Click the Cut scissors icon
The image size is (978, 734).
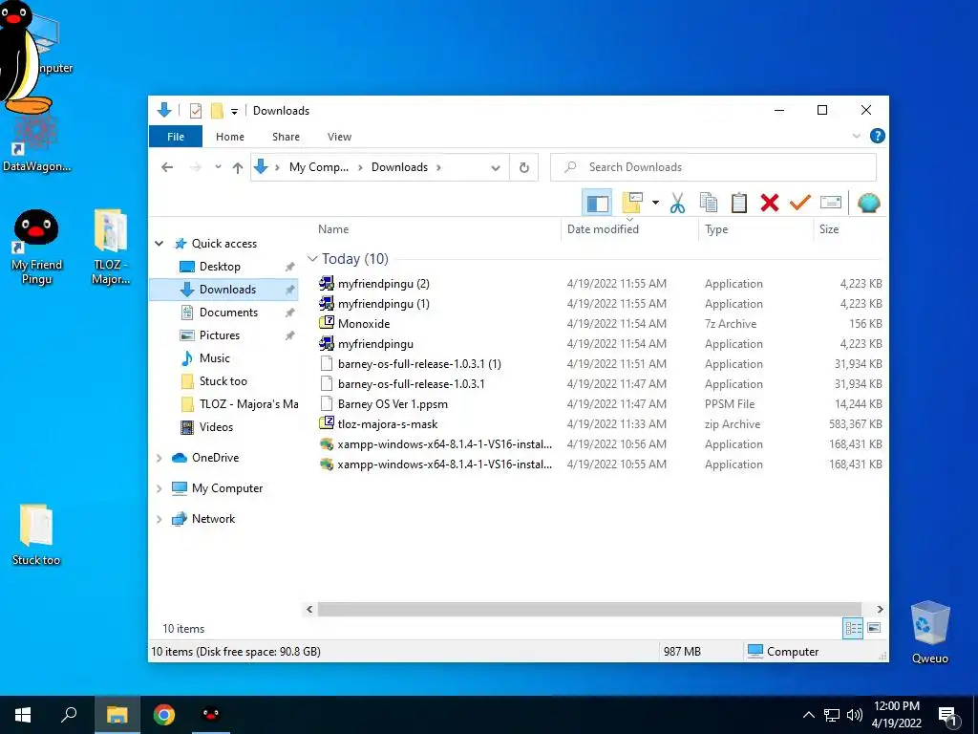(677, 203)
